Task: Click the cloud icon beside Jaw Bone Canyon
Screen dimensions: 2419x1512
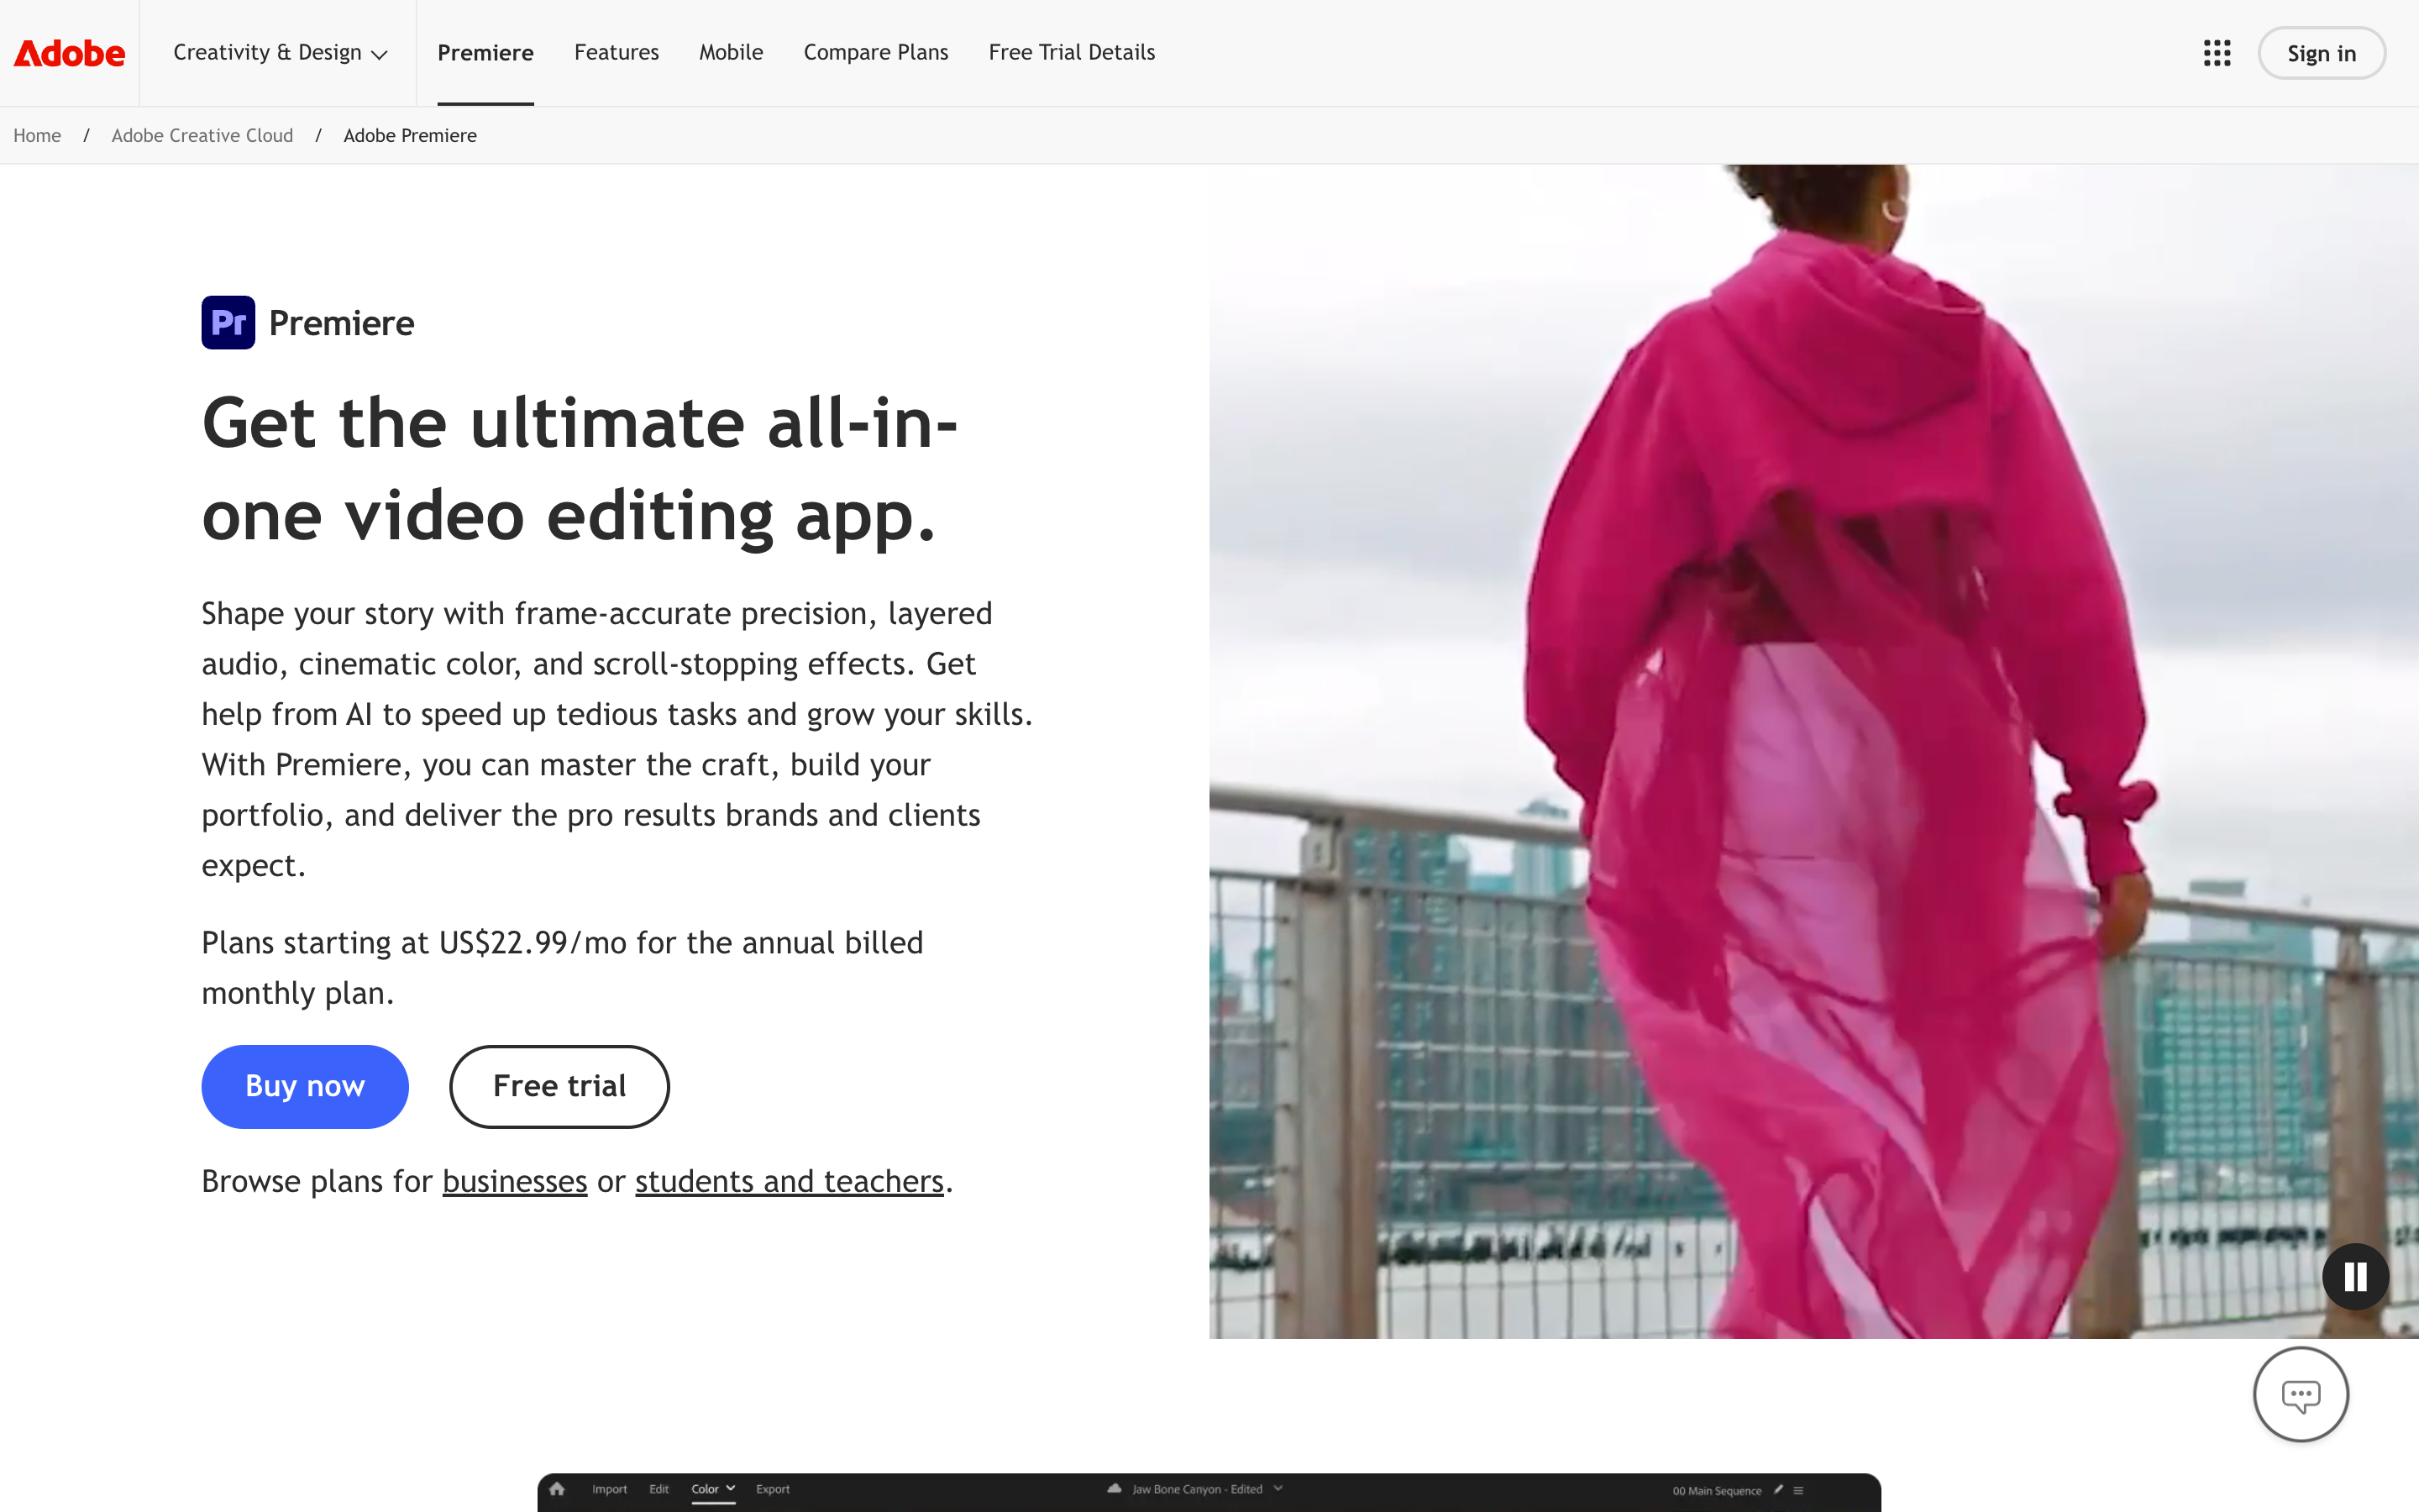Action: click(x=1114, y=1489)
